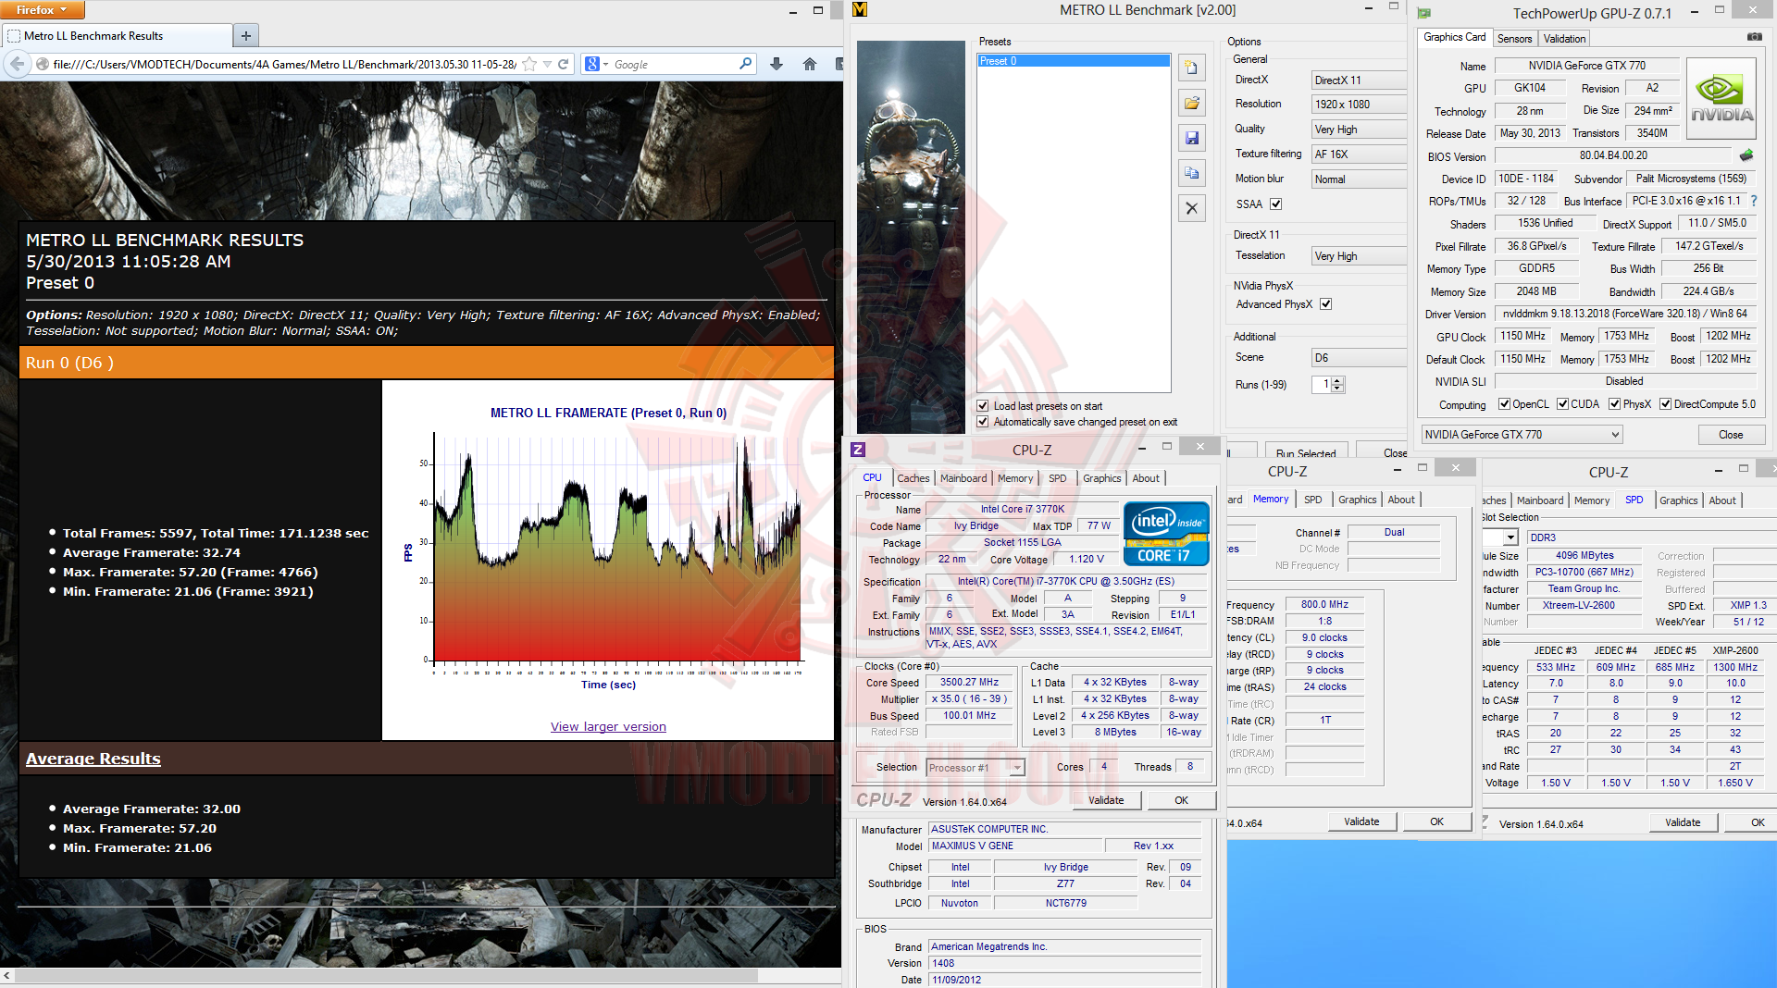Open the Quality dropdown
This screenshot has height=988, width=1777.
click(1359, 130)
